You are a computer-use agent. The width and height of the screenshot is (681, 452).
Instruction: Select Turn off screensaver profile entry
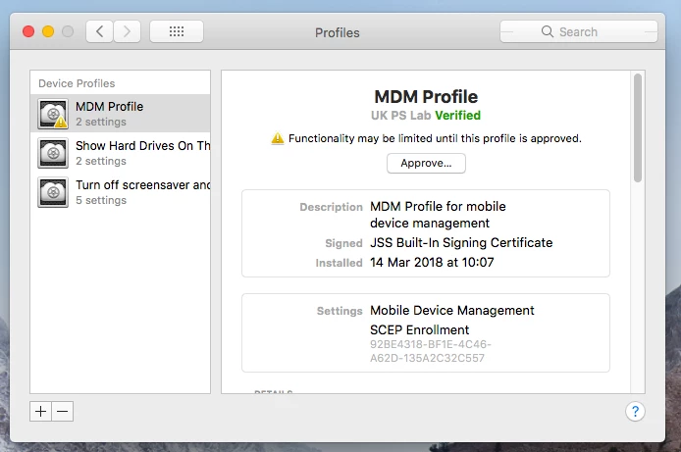pyautogui.click(x=121, y=192)
